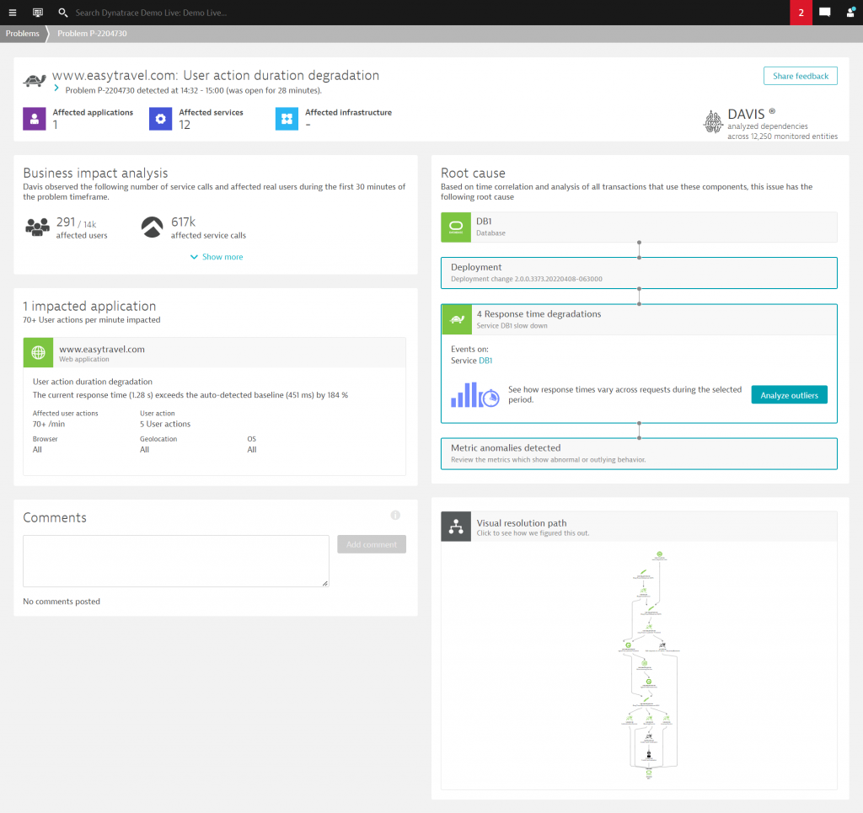Viewport: 863px width, 813px height.
Task: Select the Problem P-2204730 breadcrumb
Action: (93, 34)
